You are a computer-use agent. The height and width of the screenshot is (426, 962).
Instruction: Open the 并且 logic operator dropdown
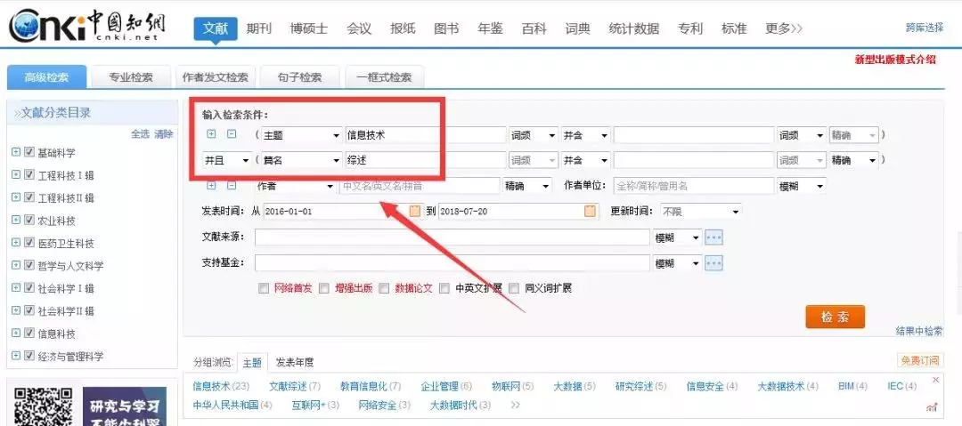pyautogui.click(x=226, y=160)
